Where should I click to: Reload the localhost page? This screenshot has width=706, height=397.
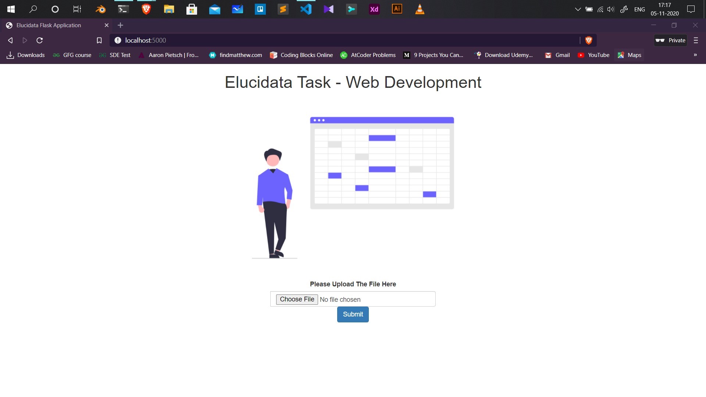40,40
